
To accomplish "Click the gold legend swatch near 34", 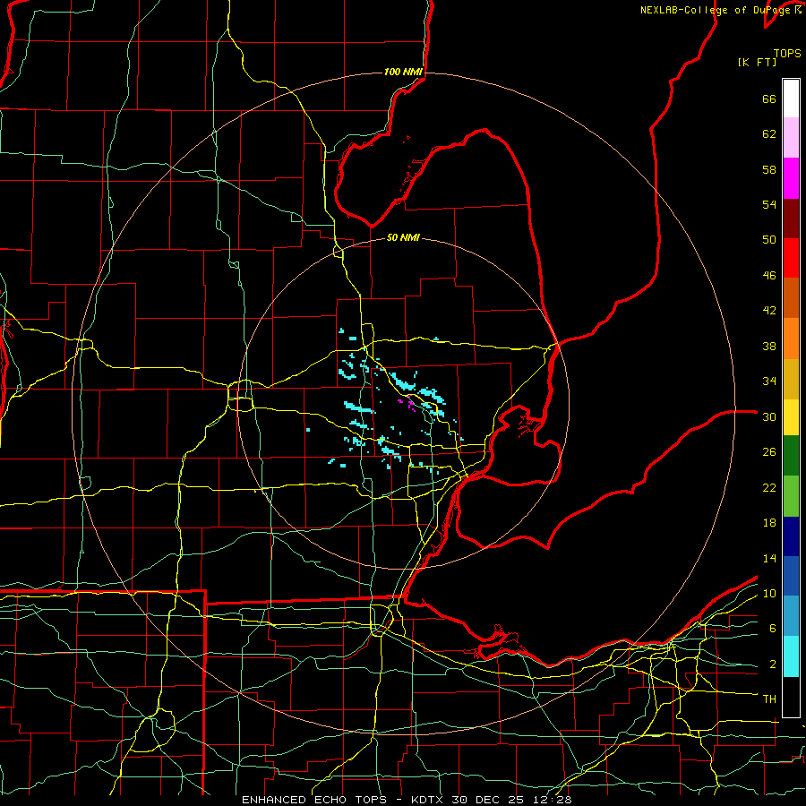I will 791,379.
